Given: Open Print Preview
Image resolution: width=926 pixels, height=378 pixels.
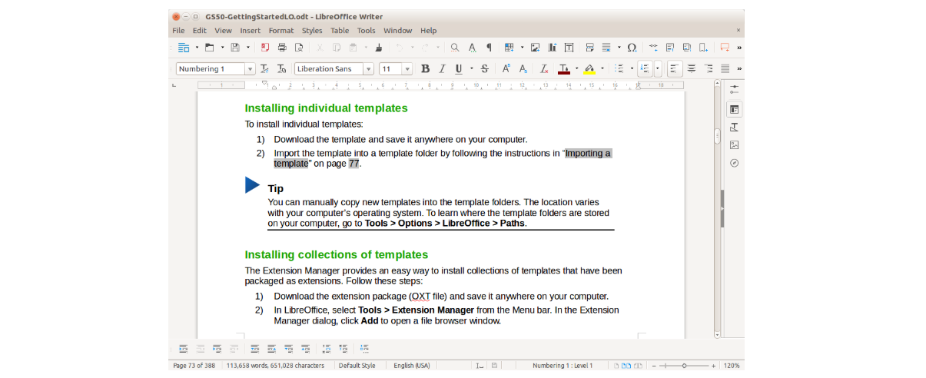Looking at the screenshot, I should tap(299, 48).
